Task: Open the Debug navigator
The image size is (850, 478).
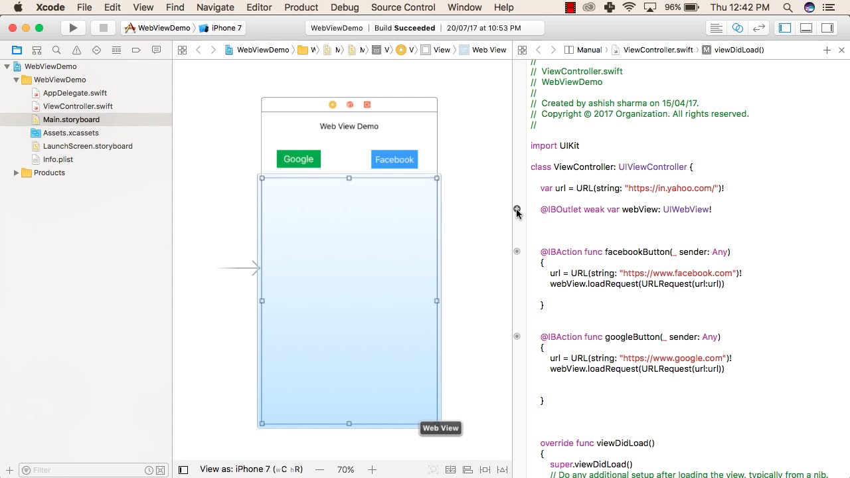Action: tap(116, 50)
